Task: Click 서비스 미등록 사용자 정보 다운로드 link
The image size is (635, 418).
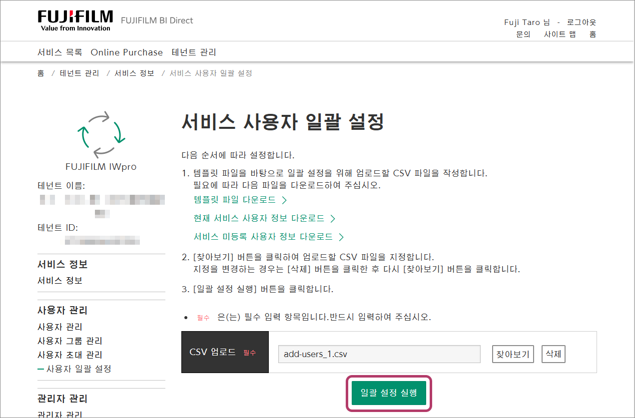Action: [263, 237]
